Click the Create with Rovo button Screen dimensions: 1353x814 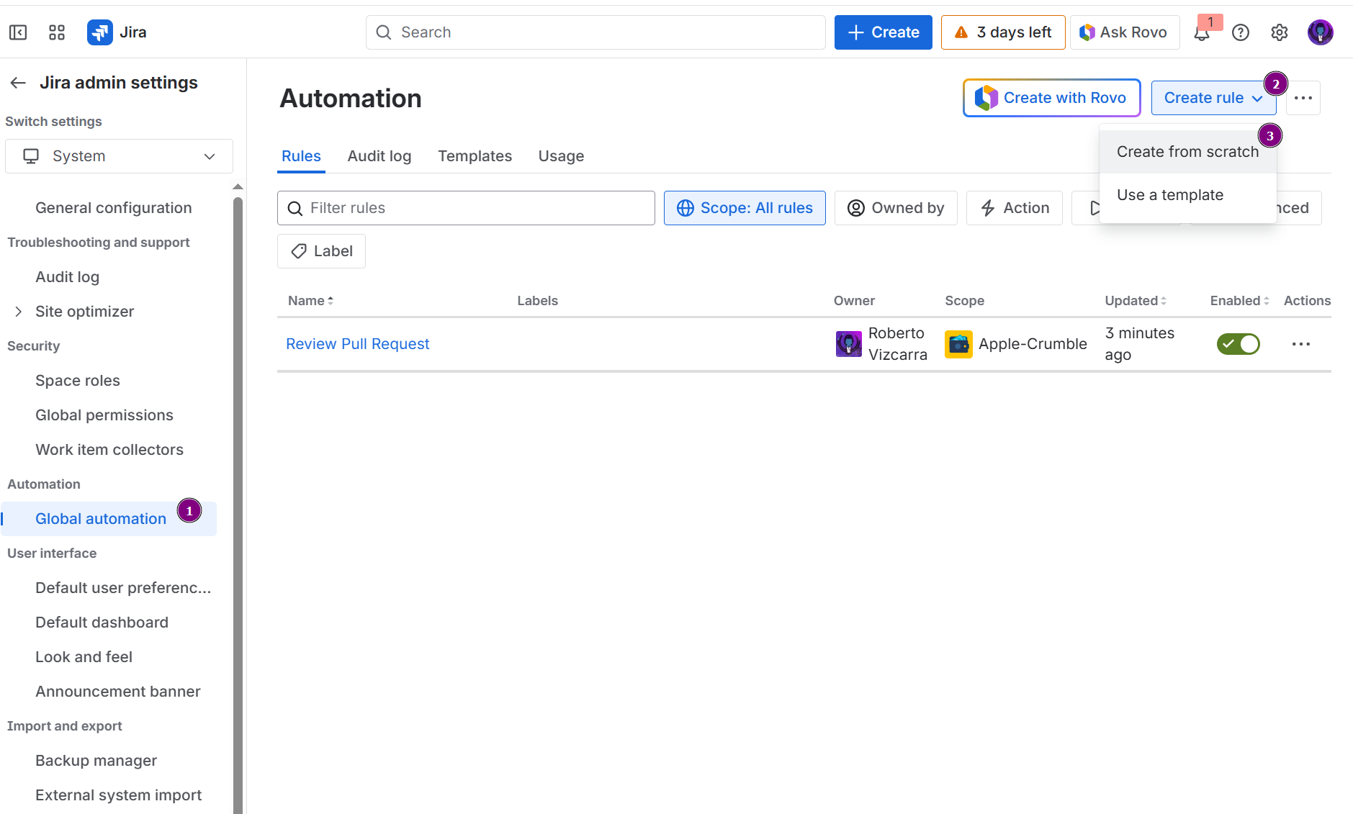(1051, 98)
